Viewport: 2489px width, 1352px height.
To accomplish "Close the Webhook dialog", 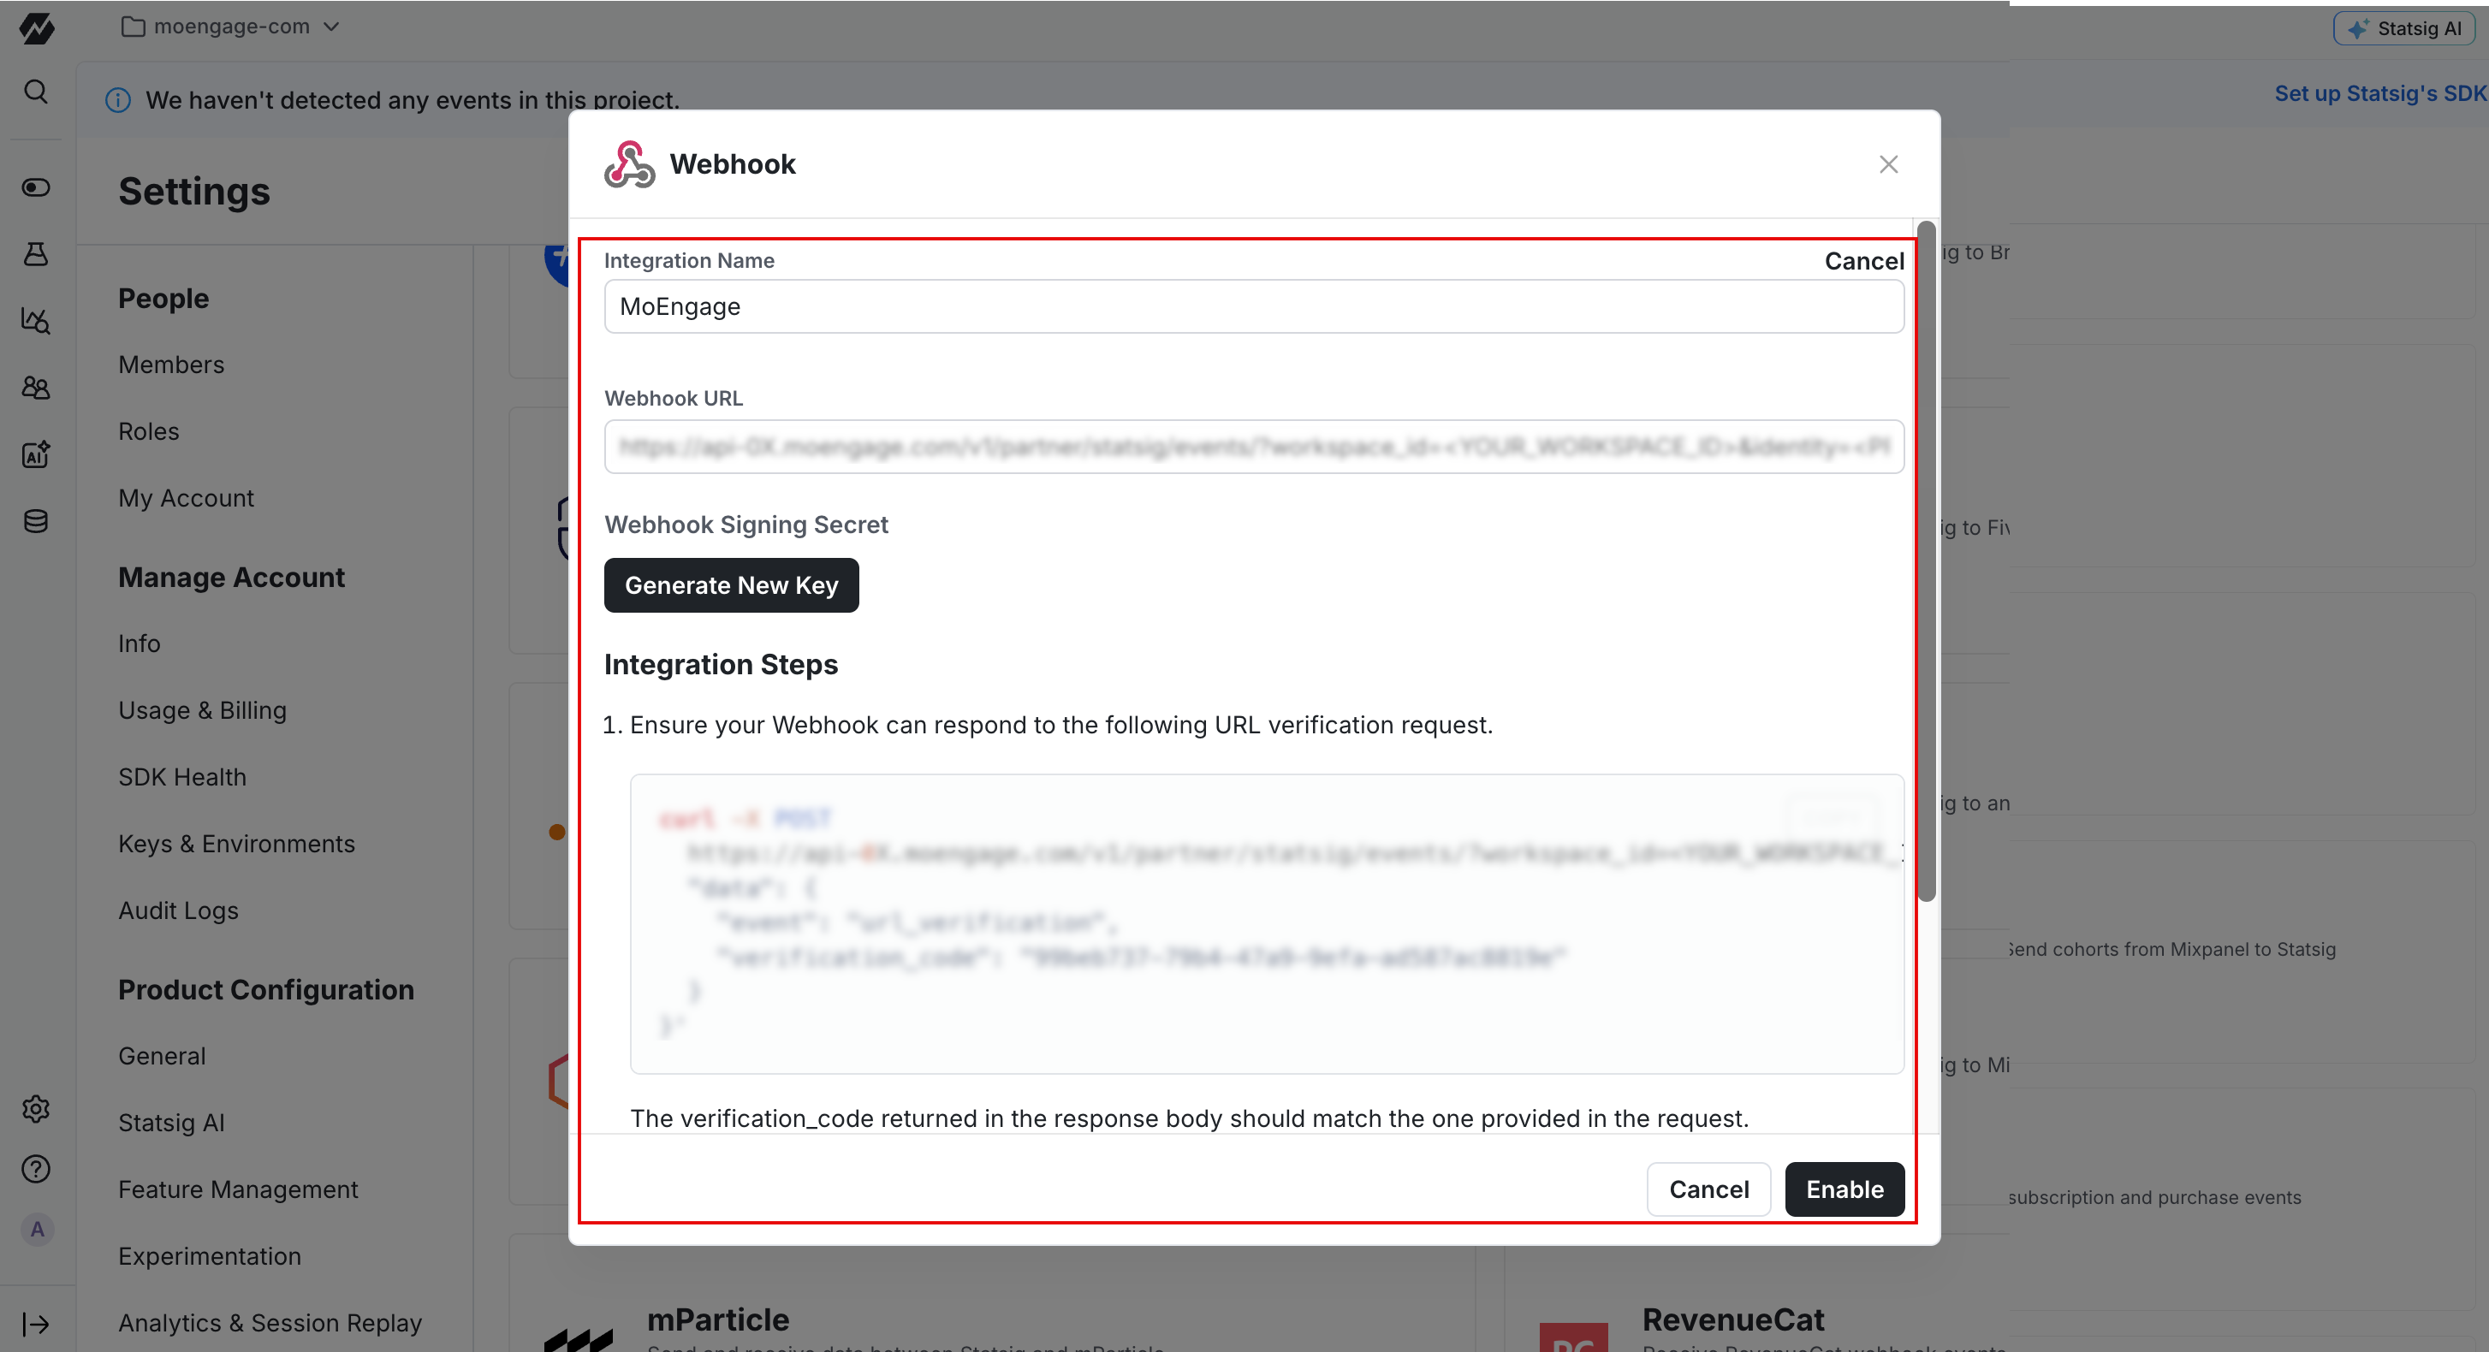I will coord(1888,164).
